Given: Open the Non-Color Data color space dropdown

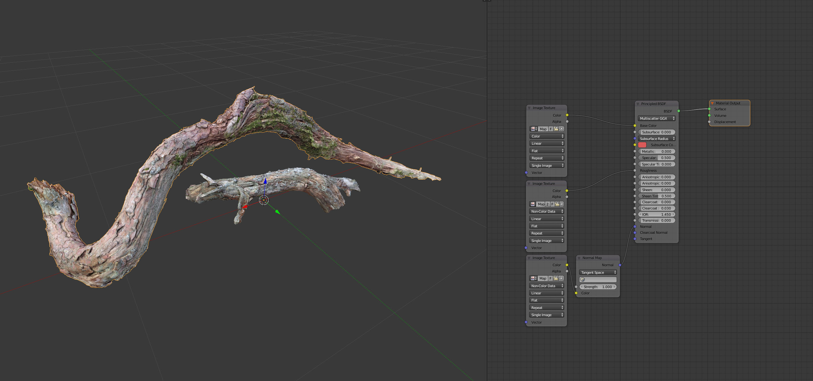Looking at the screenshot, I should [x=547, y=211].
